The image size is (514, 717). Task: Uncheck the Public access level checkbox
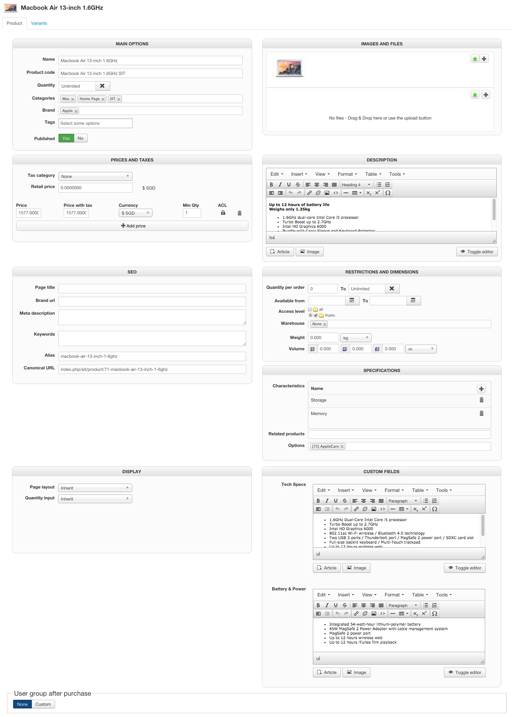316,315
